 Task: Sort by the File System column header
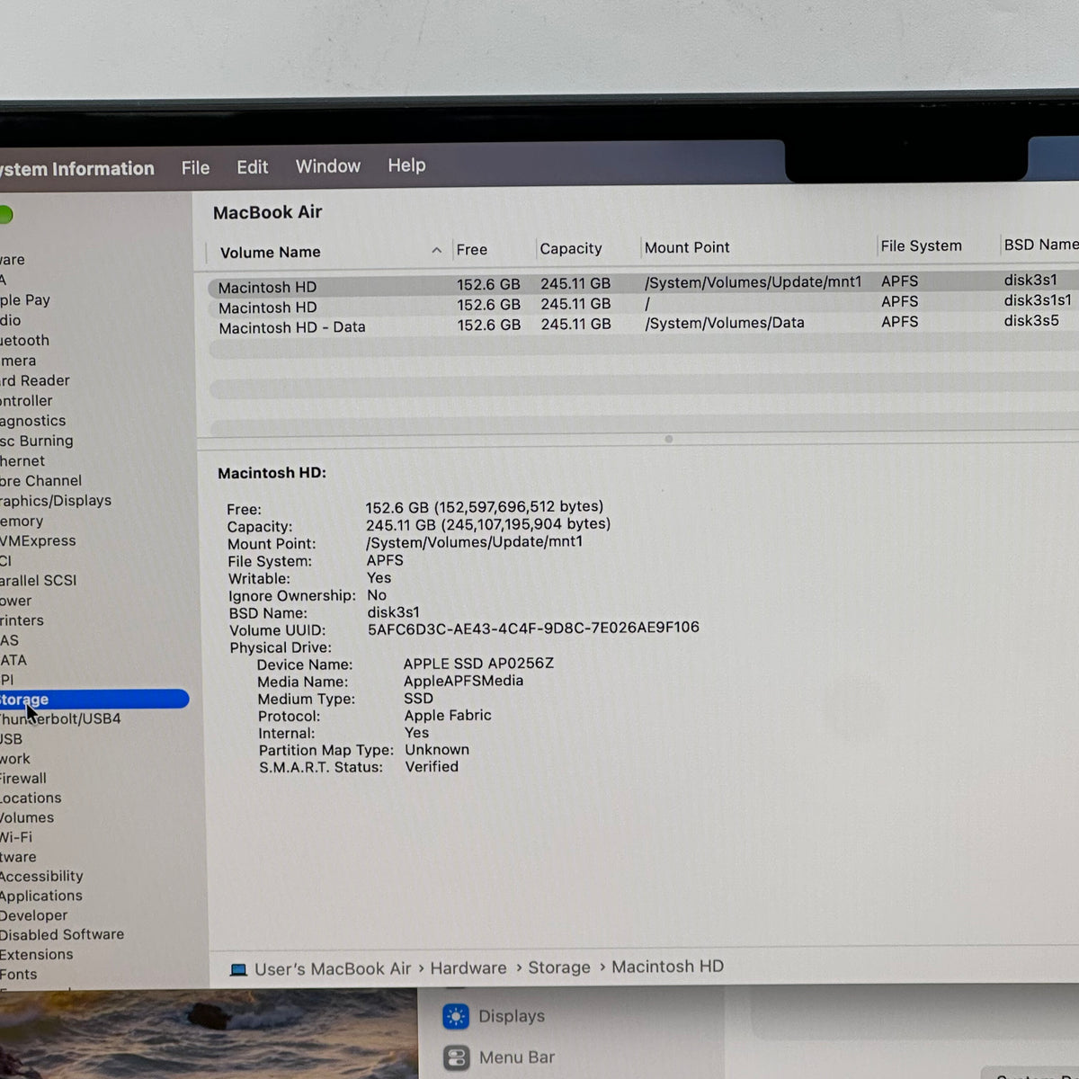[921, 245]
